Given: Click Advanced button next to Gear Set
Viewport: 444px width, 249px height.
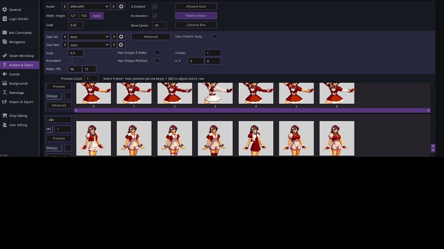Looking at the screenshot, I should point(151,37).
